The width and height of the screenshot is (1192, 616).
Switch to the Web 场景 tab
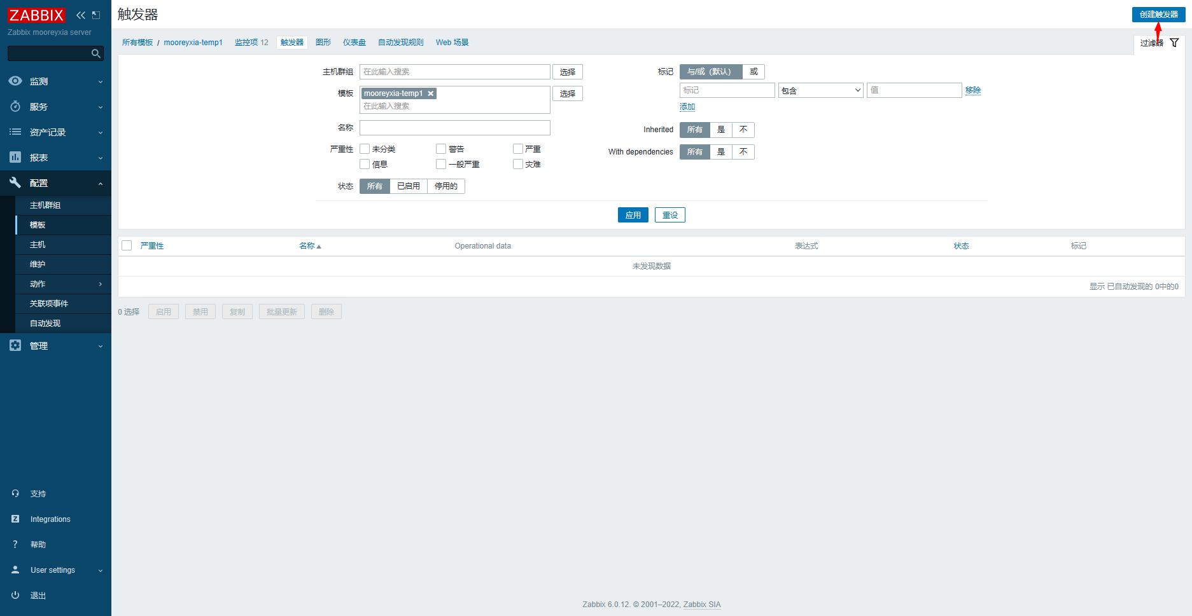click(x=452, y=43)
